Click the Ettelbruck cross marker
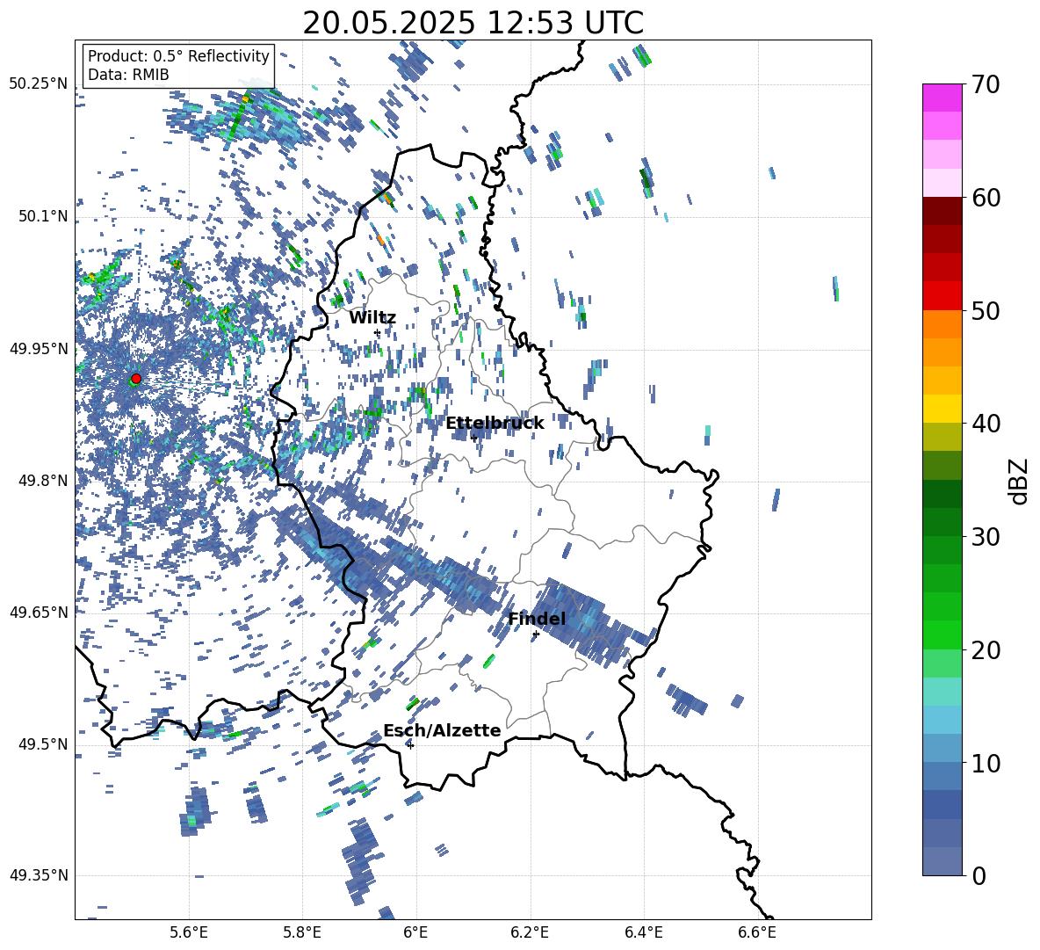Image resolution: width=1040 pixels, height=950 pixels. [x=473, y=438]
